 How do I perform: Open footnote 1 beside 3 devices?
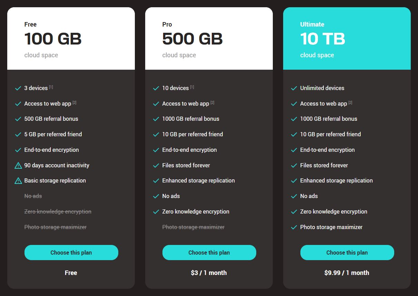pyautogui.click(x=51, y=87)
